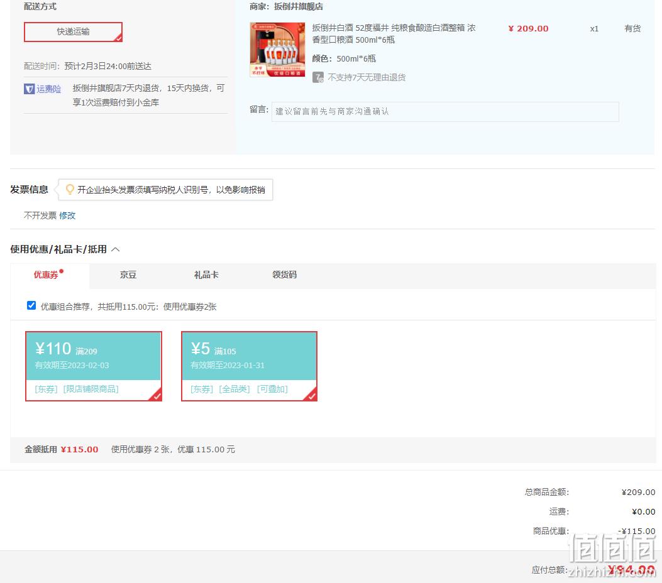Click the 商品优惠 -¥115.00 value

point(637,531)
